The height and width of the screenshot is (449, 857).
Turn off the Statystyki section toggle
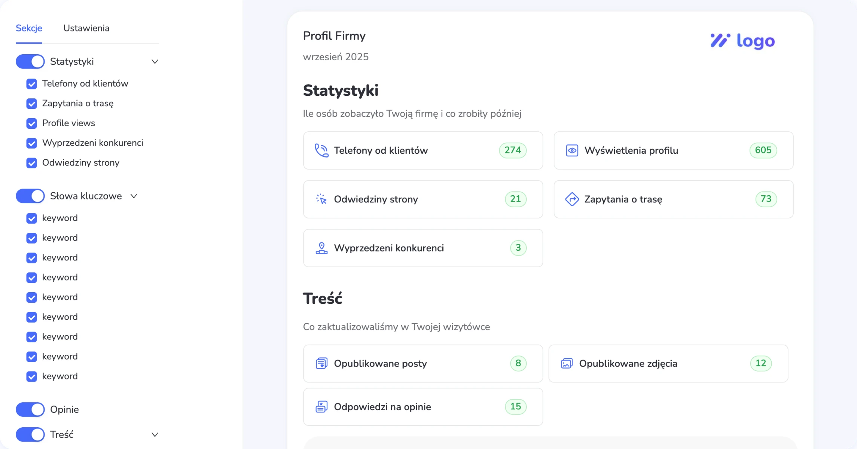(x=30, y=62)
